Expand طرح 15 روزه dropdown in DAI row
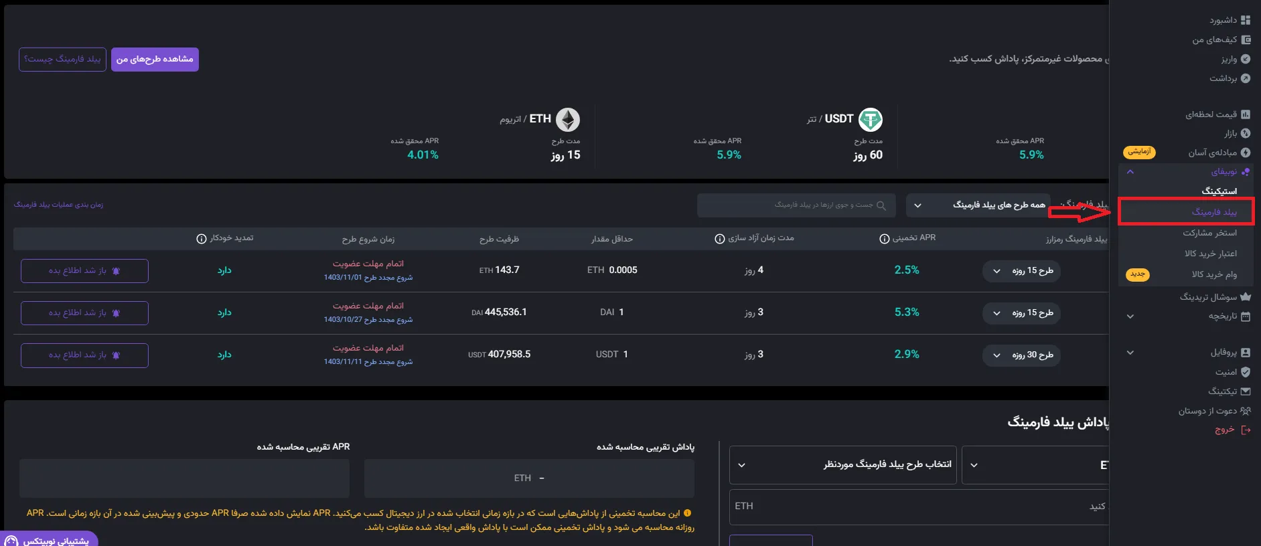The image size is (1261, 546). 1021,313
